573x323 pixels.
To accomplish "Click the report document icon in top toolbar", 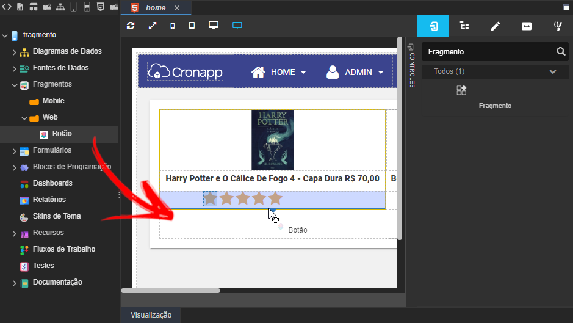I will click(20, 7).
